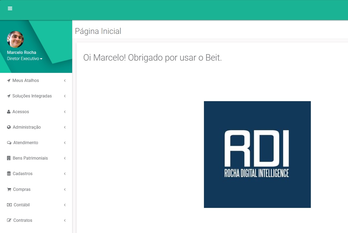
Task: Expand Meus Atalhos using its chevron
Action: pos(65,81)
